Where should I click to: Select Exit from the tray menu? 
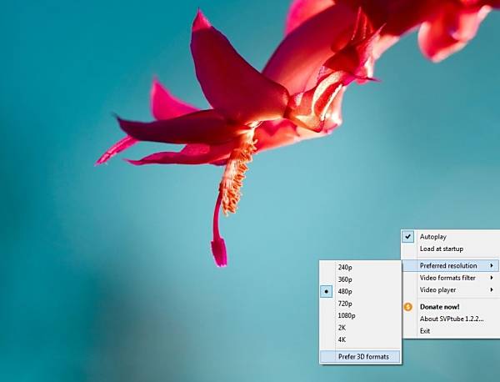click(x=425, y=331)
